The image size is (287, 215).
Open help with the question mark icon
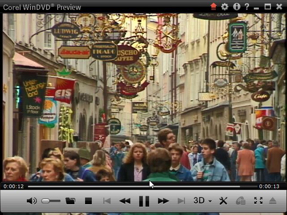tap(247, 7)
